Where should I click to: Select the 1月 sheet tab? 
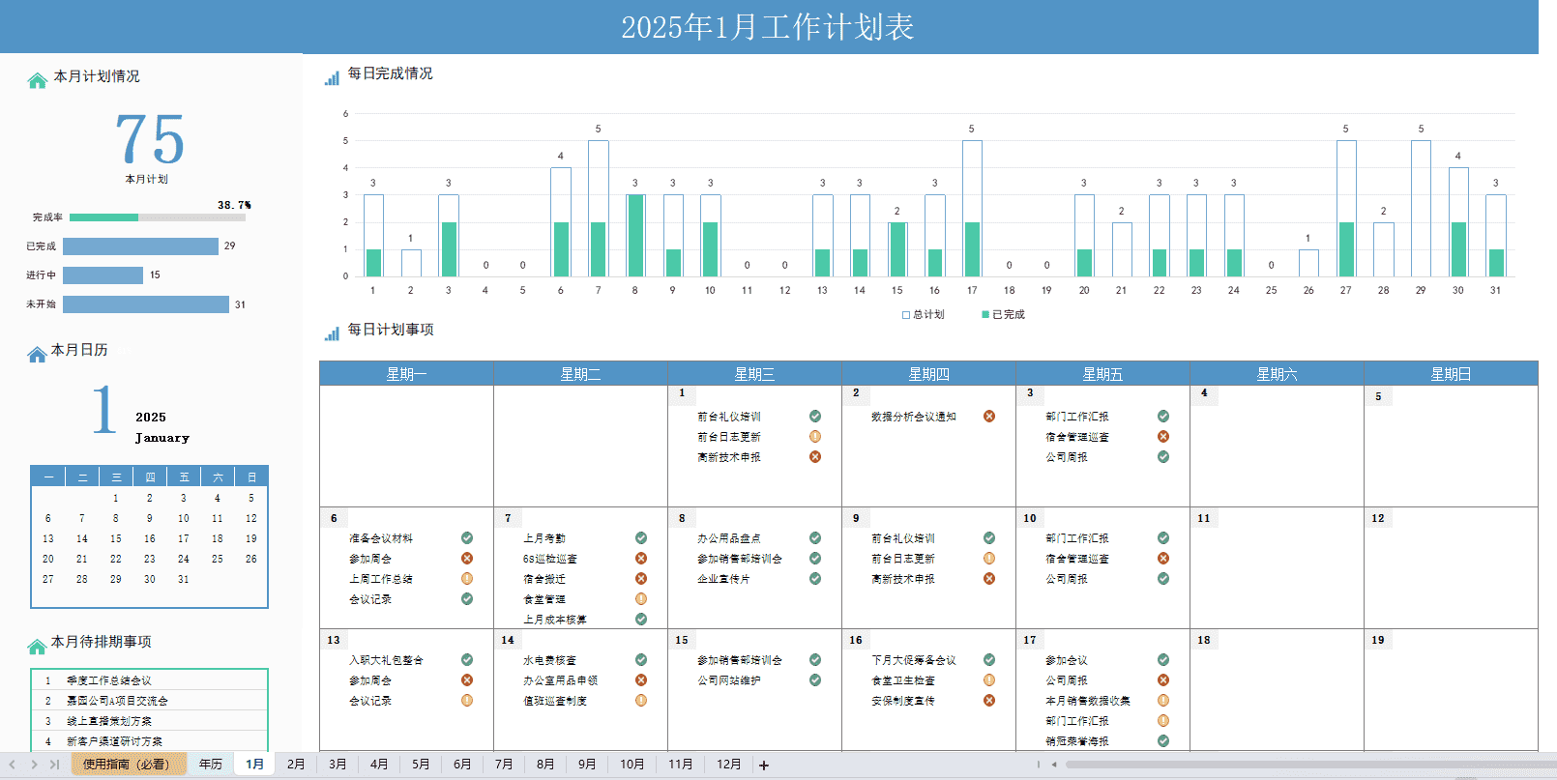tap(255, 765)
